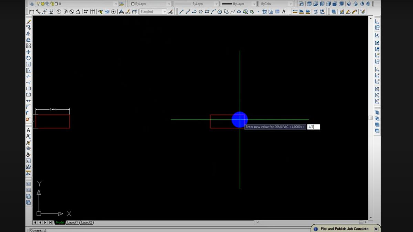Select the Polyline draw tool
The image size is (413, 232).
point(194,12)
